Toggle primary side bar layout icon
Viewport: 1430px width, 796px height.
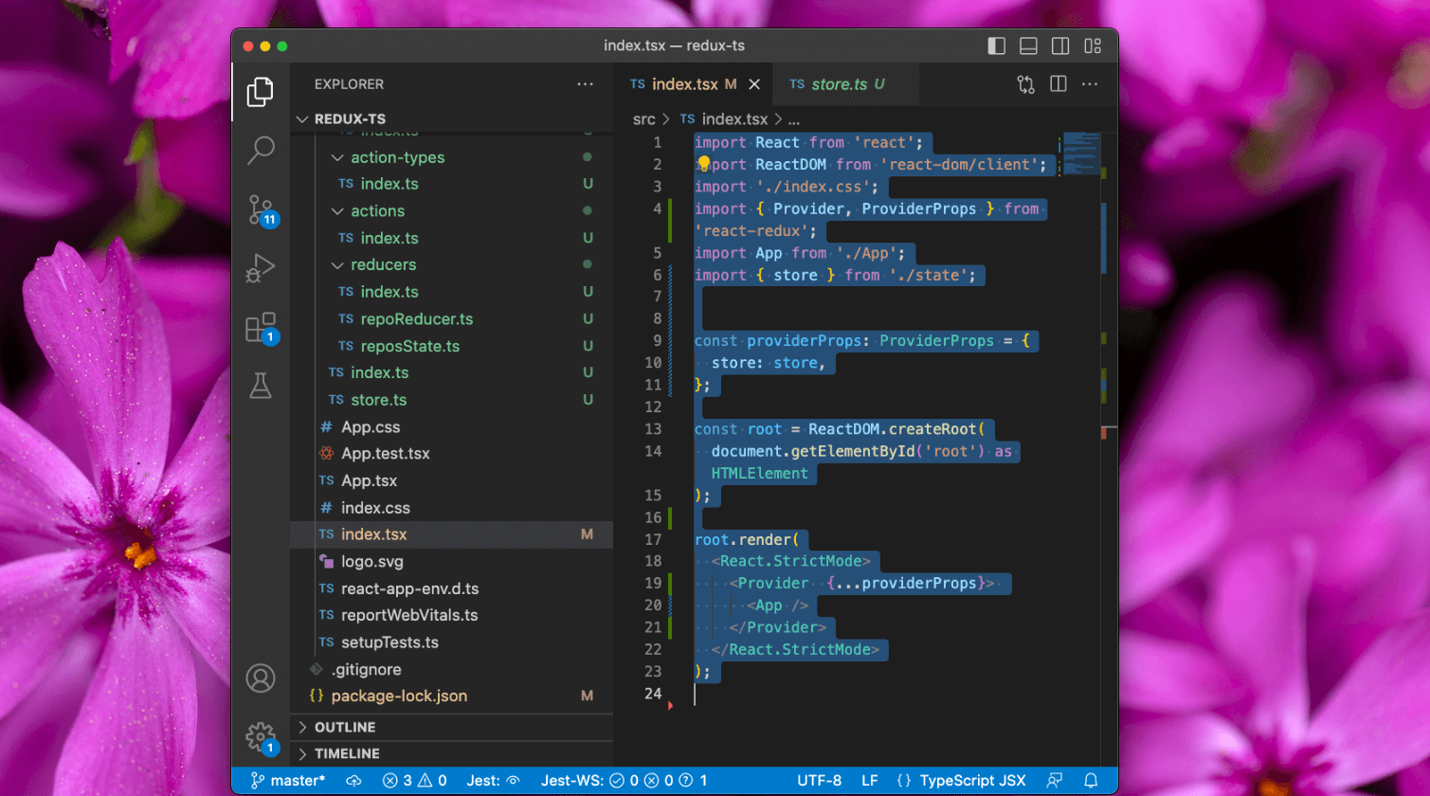pyautogui.click(x=996, y=45)
